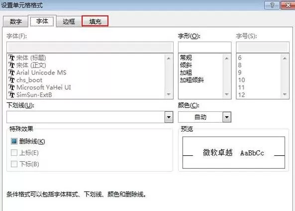This screenshot has height=211, width=295.
Task: Click TrueType icon beside SimSun-ExtB
Action: click(x=11, y=95)
